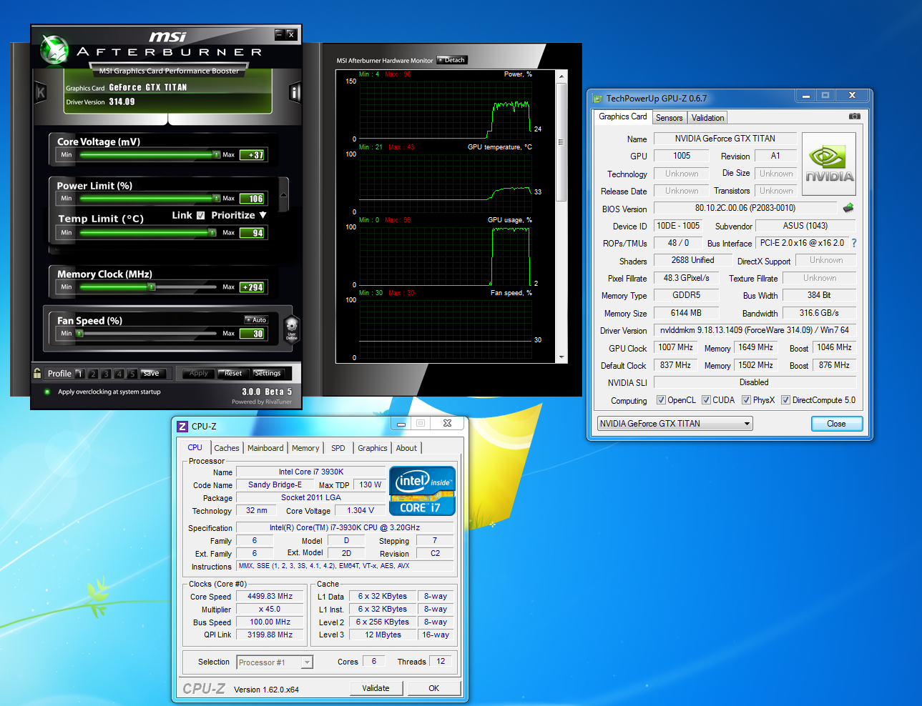Open the Memory tab in CPU-Z
Screen dimensions: 922x706
[x=305, y=448]
